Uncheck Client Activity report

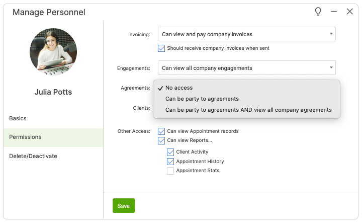[170, 152]
